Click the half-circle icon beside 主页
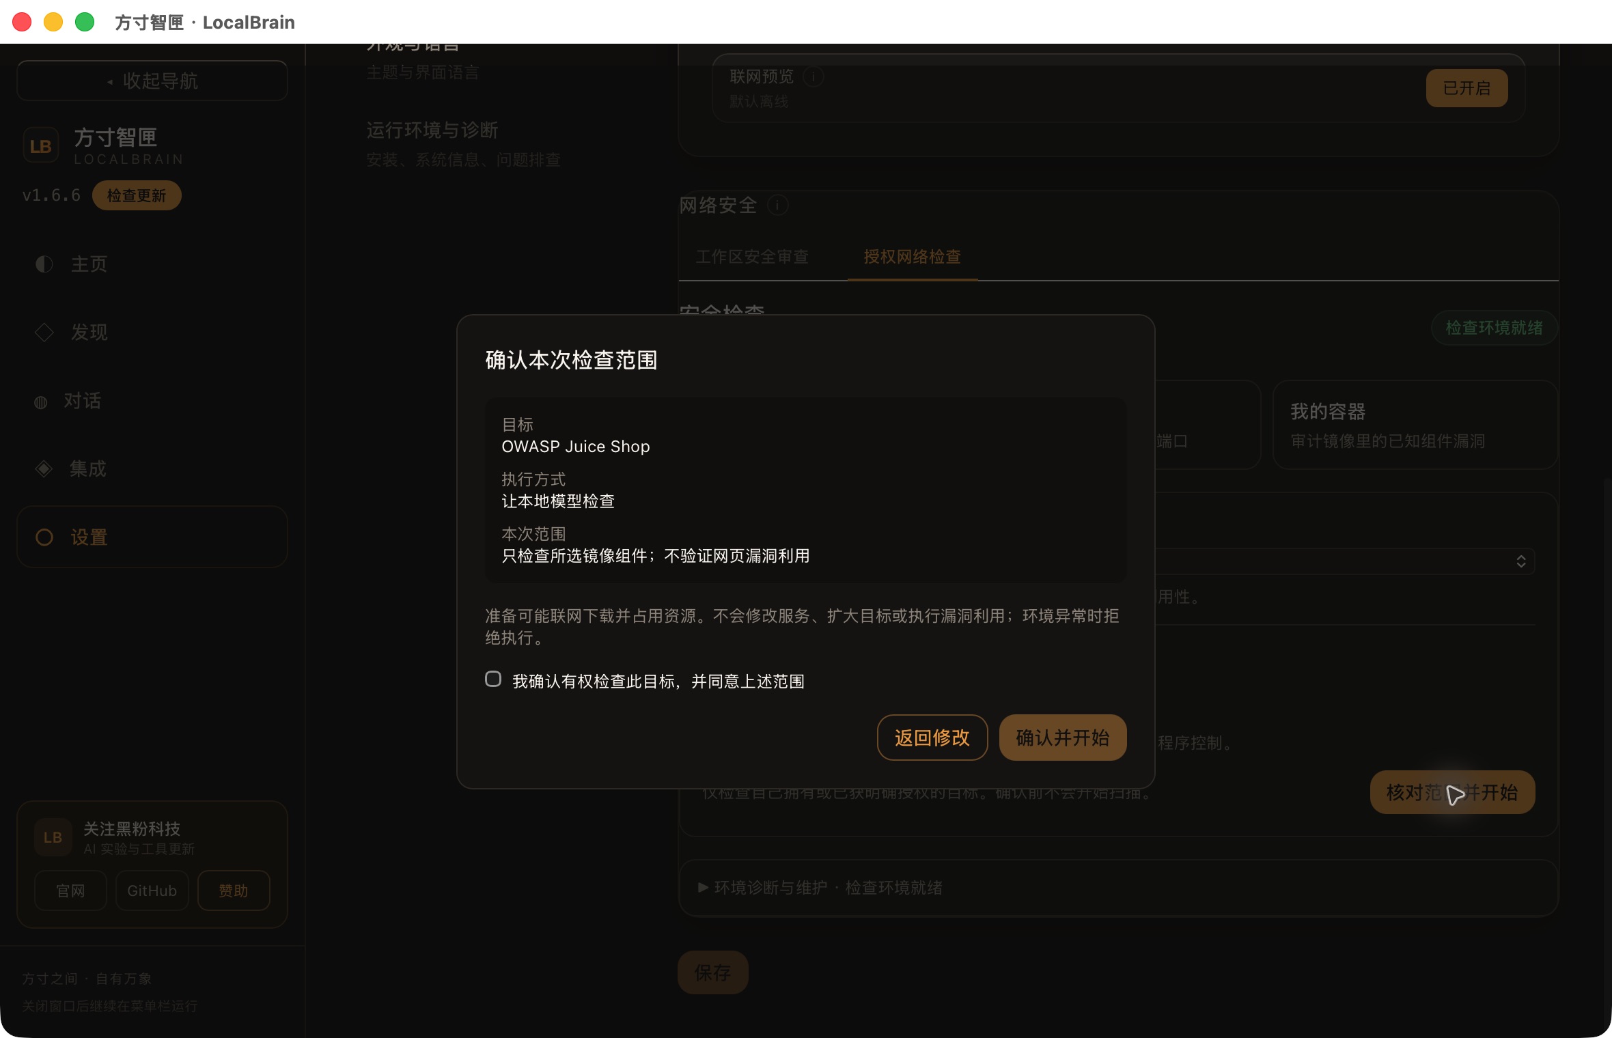The width and height of the screenshot is (1612, 1038). [44, 264]
